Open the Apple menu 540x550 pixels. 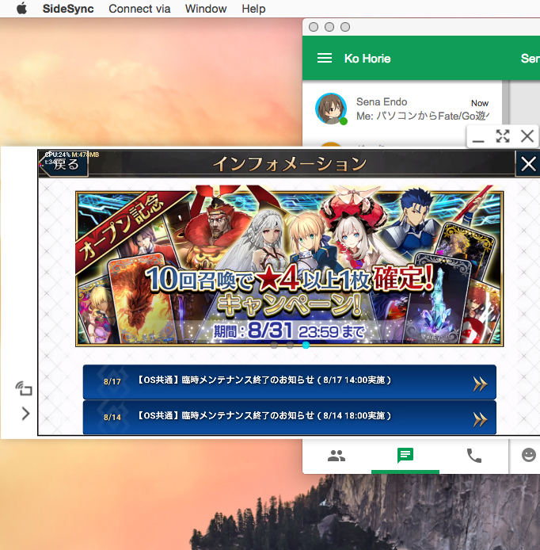coord(21,8)
